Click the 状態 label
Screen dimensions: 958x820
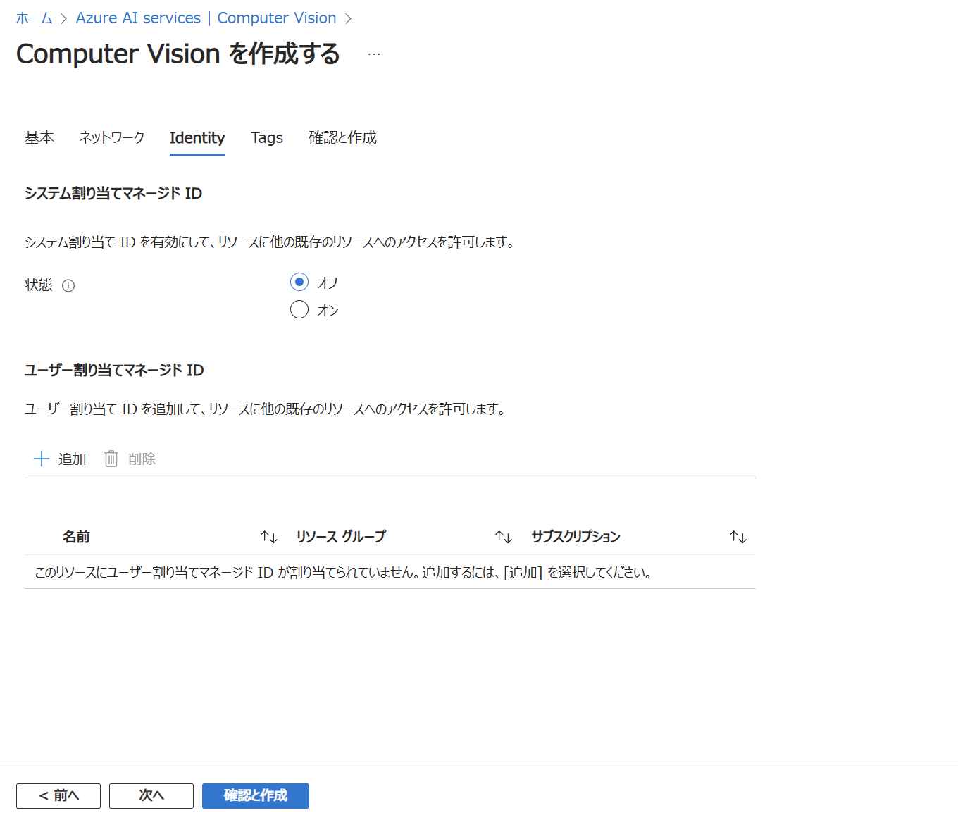click(x=39, y=285)
